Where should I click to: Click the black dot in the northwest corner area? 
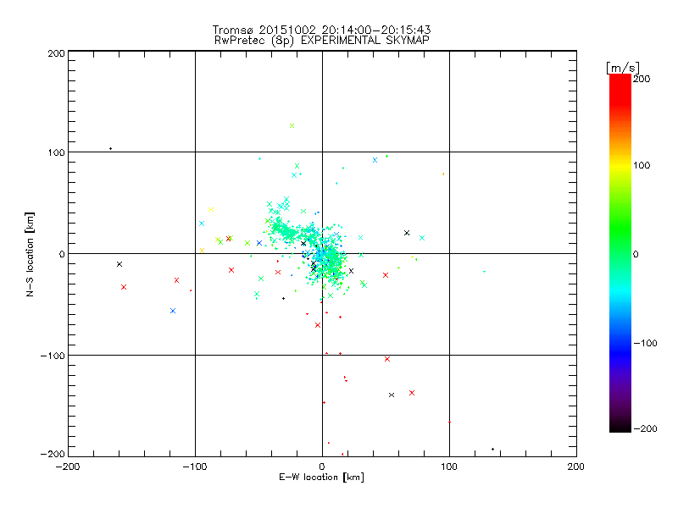tap(111, 149)
